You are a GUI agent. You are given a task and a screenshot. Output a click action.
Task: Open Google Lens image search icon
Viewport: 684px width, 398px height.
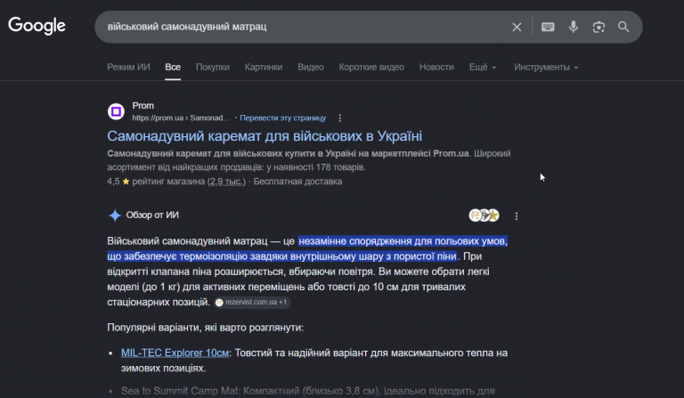598,27
